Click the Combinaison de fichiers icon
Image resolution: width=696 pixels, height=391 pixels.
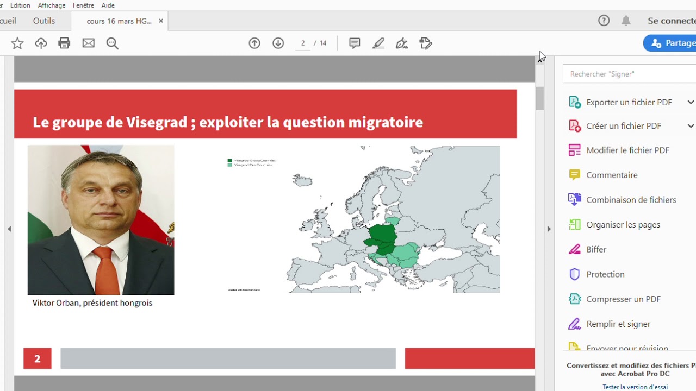575,200
